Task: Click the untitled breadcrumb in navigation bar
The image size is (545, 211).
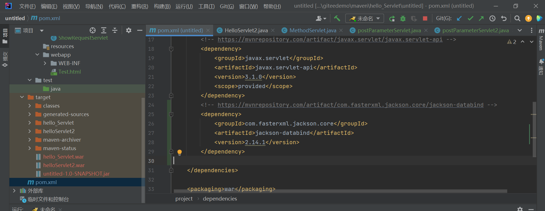Action: (15, 18)
